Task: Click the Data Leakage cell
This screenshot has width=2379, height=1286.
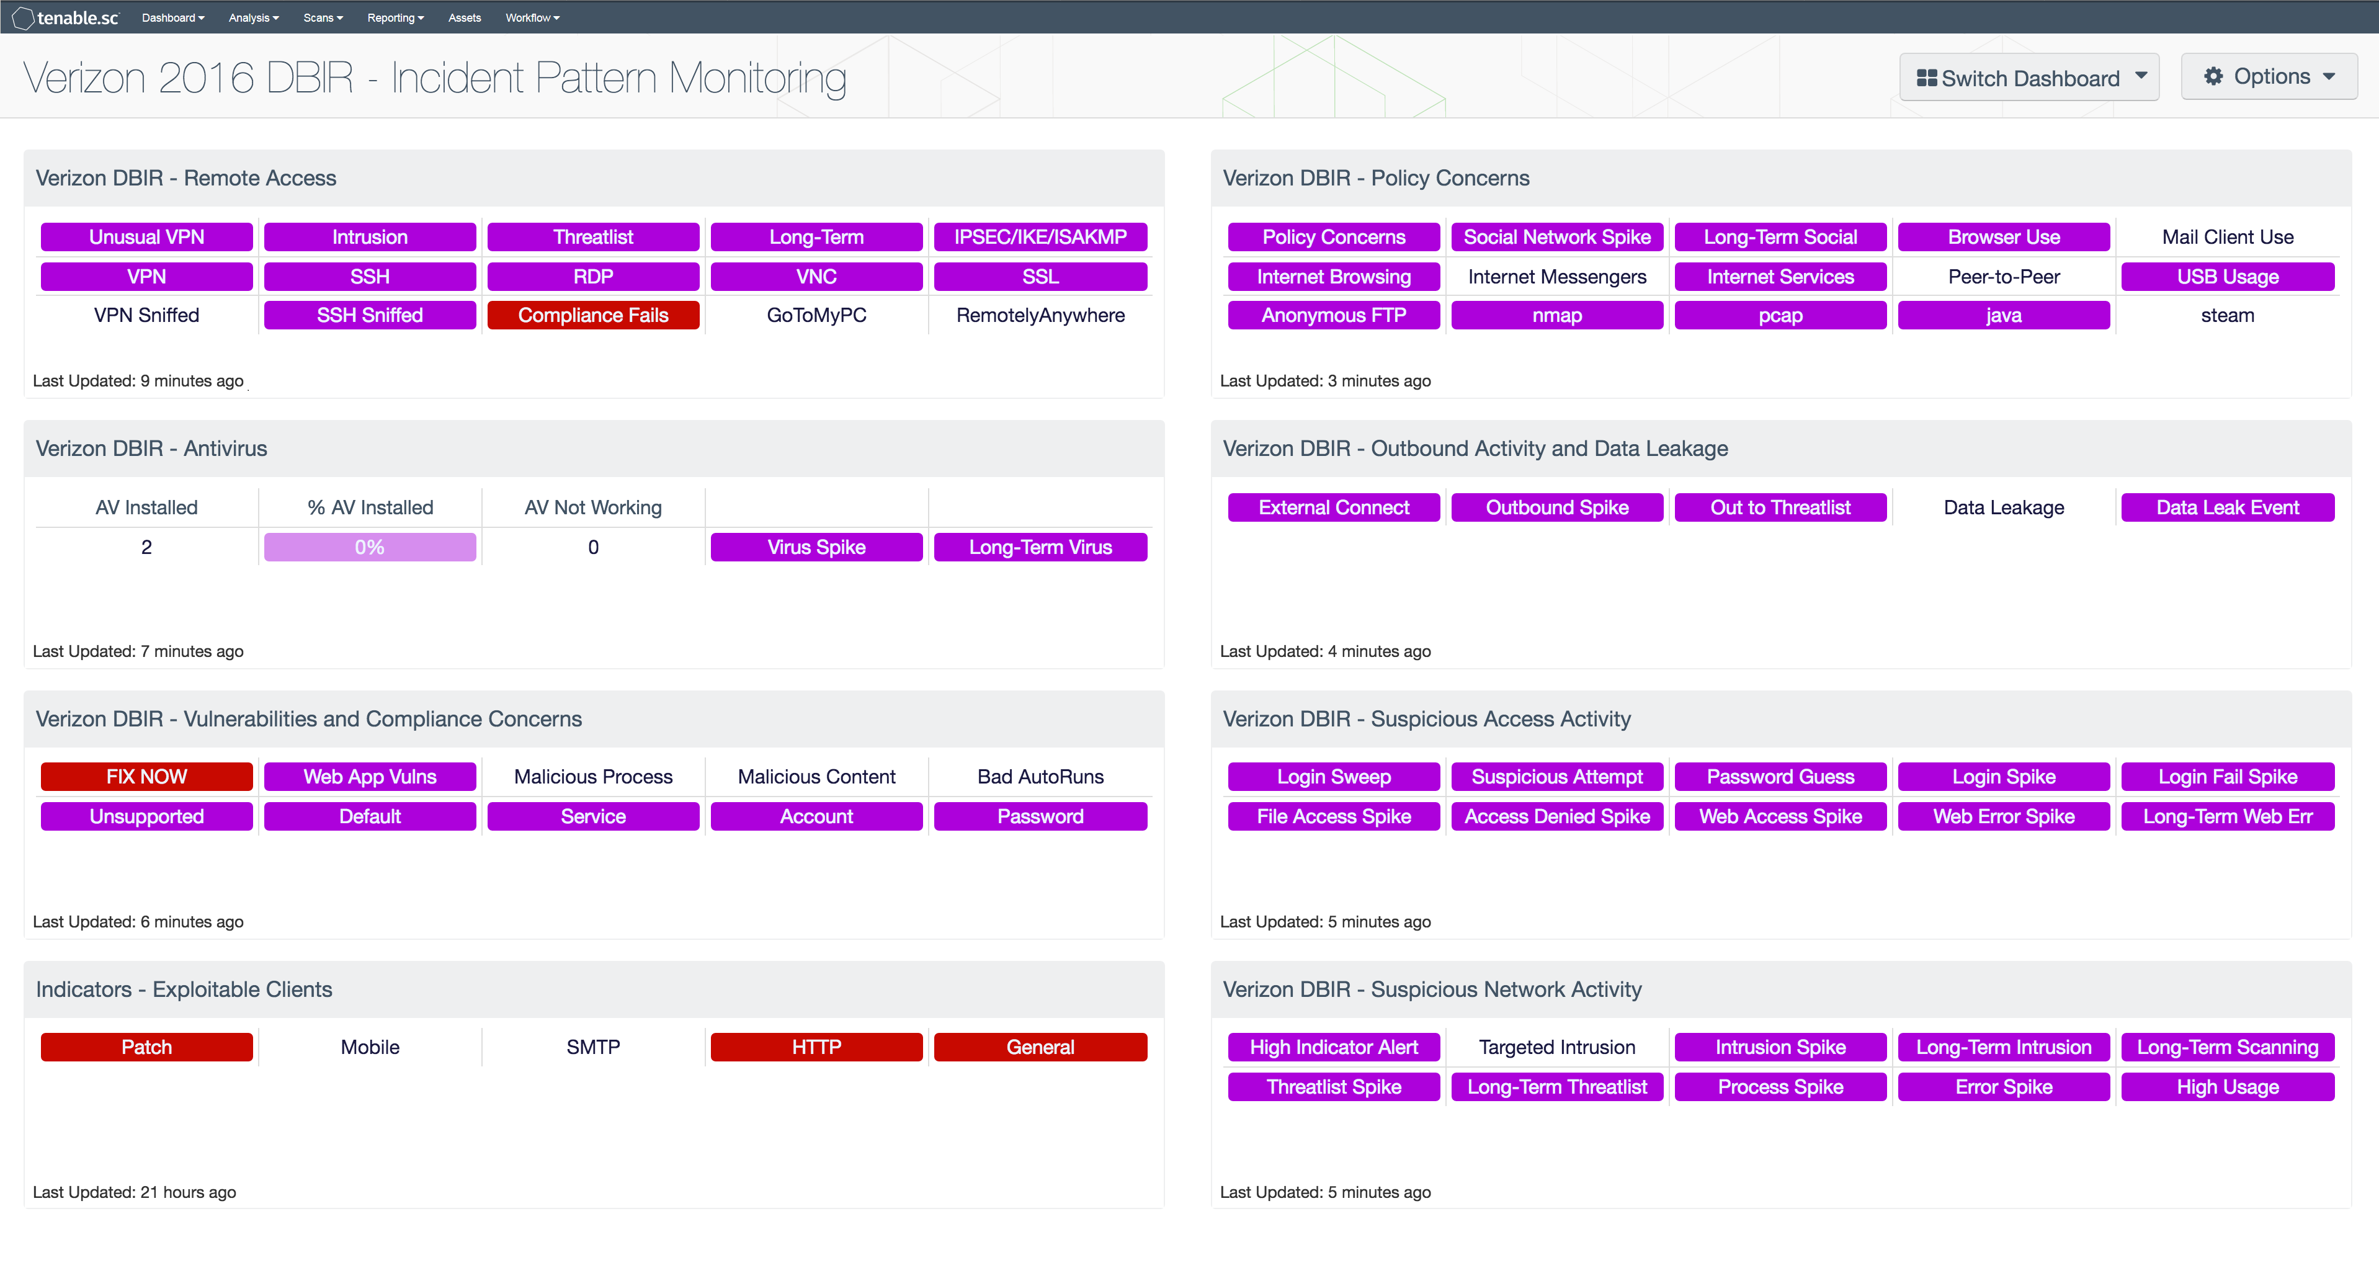Action: click(2004, 507)
